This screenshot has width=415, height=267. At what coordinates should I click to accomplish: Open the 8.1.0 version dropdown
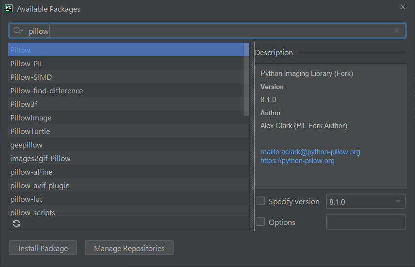coord(366,202)
